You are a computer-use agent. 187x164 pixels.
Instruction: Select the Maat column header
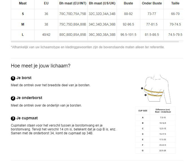coord(23,3)
